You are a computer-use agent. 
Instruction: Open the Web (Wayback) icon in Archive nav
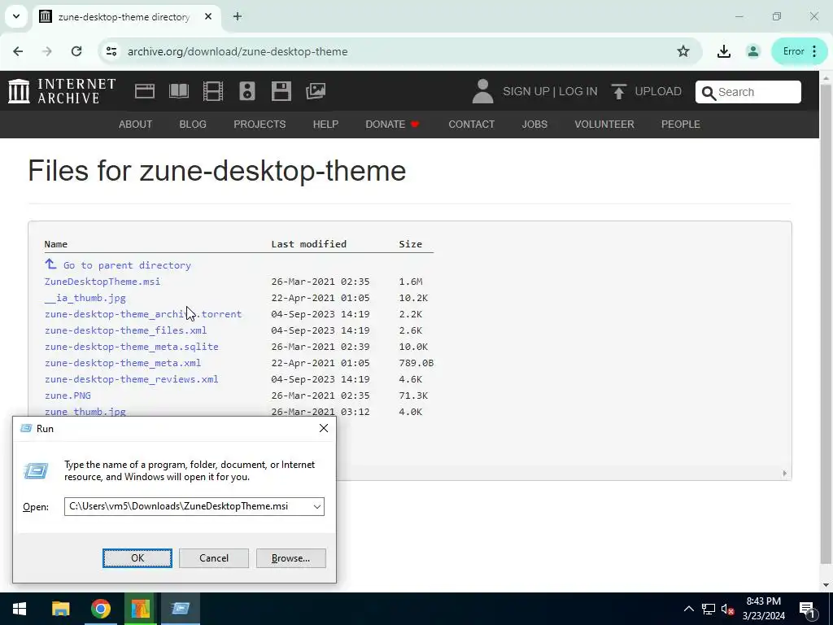(145, 91)
